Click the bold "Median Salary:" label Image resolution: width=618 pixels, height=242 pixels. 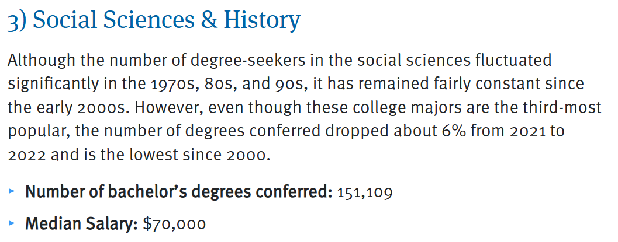(81, 223)
